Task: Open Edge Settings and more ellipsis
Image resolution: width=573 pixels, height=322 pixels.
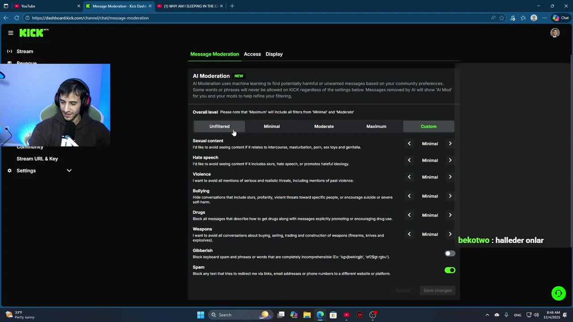Action: point(544,18)
